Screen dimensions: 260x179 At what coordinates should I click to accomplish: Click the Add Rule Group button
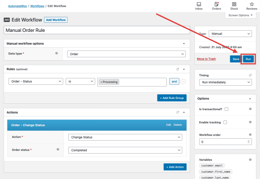click(x=172, y=98)
